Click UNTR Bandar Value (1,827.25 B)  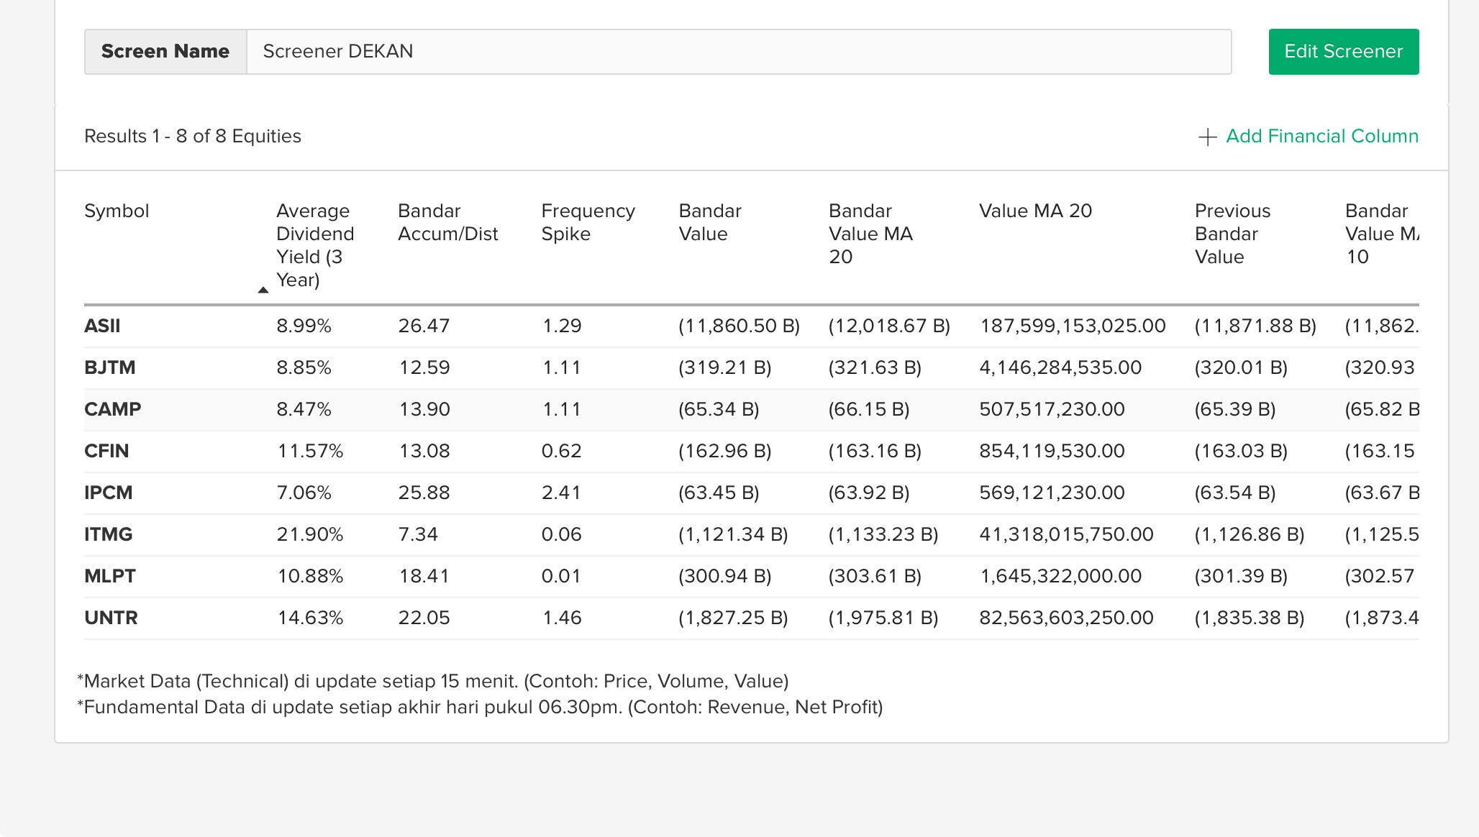pyautogui.click(x=733, y=618)
